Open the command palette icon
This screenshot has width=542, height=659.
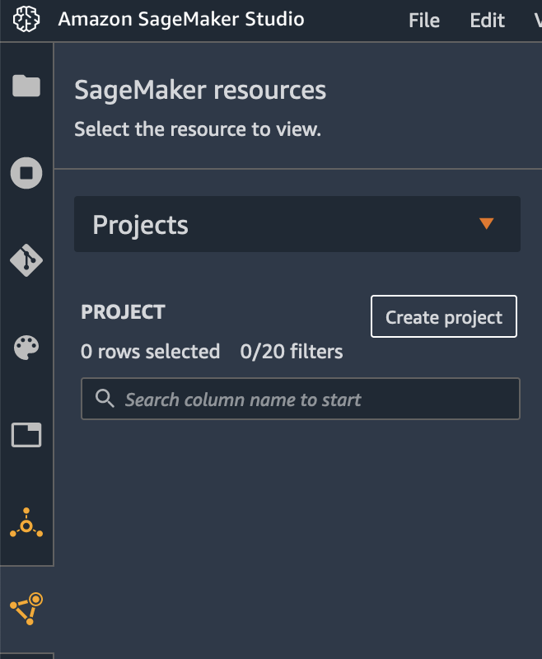click(x=26, y=347)
